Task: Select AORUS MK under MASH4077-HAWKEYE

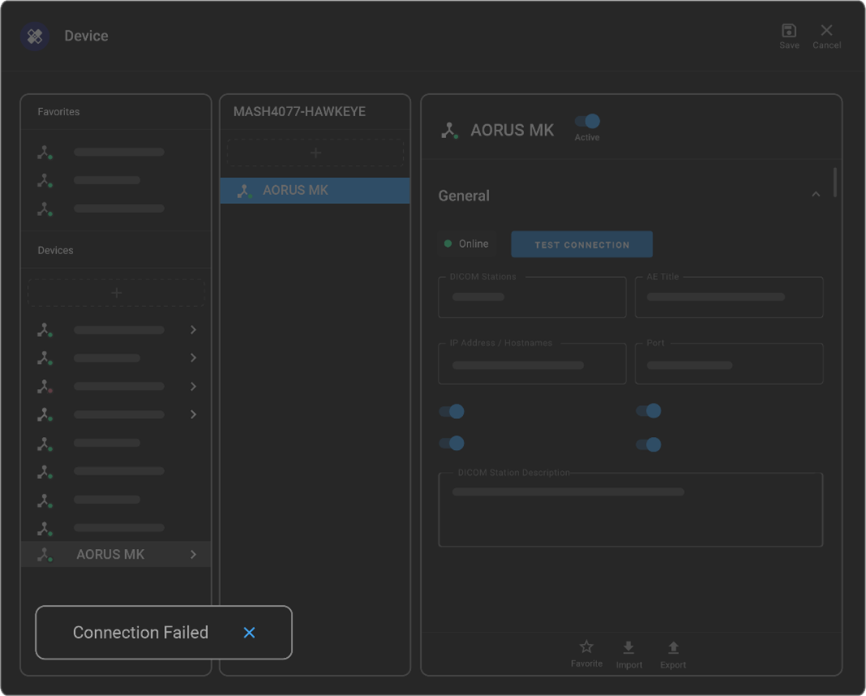Action: [314, 190]
